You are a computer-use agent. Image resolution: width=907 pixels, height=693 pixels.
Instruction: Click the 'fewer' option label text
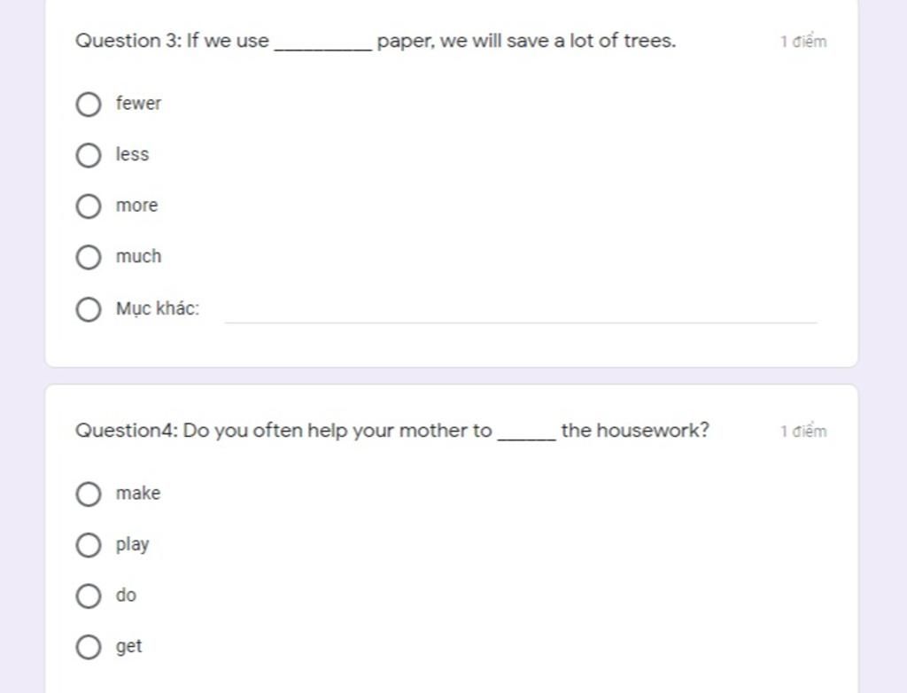click(x=139, y=104)
